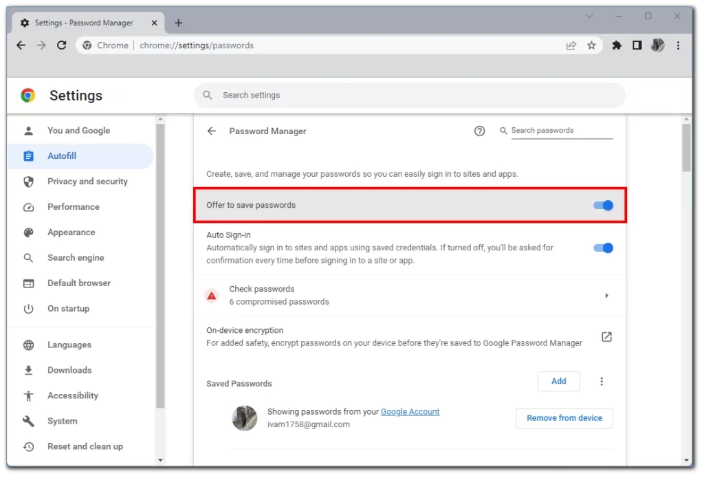
Task: Click Remove from device button
Action: [x=565, y=419]
